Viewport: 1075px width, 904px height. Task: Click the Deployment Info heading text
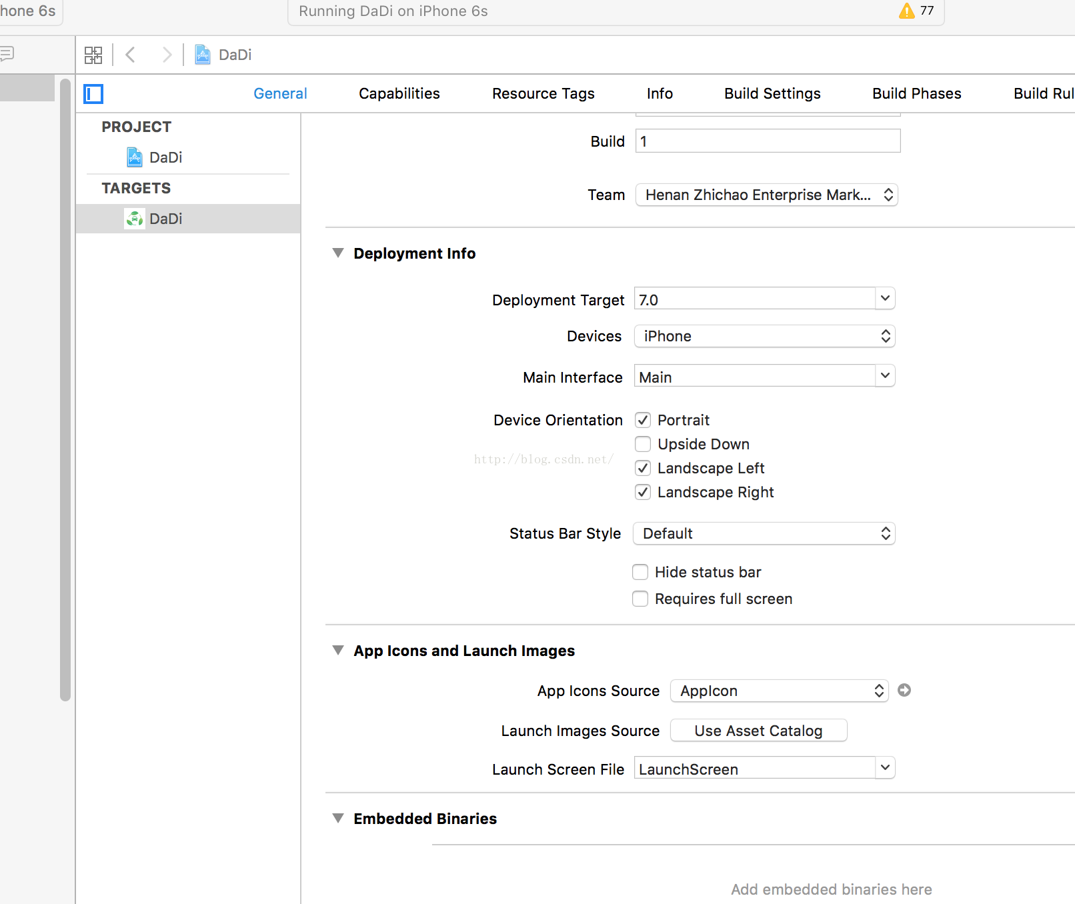[x=415, y=253]
